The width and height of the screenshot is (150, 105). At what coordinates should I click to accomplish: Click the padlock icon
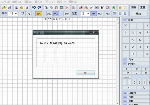pyautogui.click(x=120, y=8)
